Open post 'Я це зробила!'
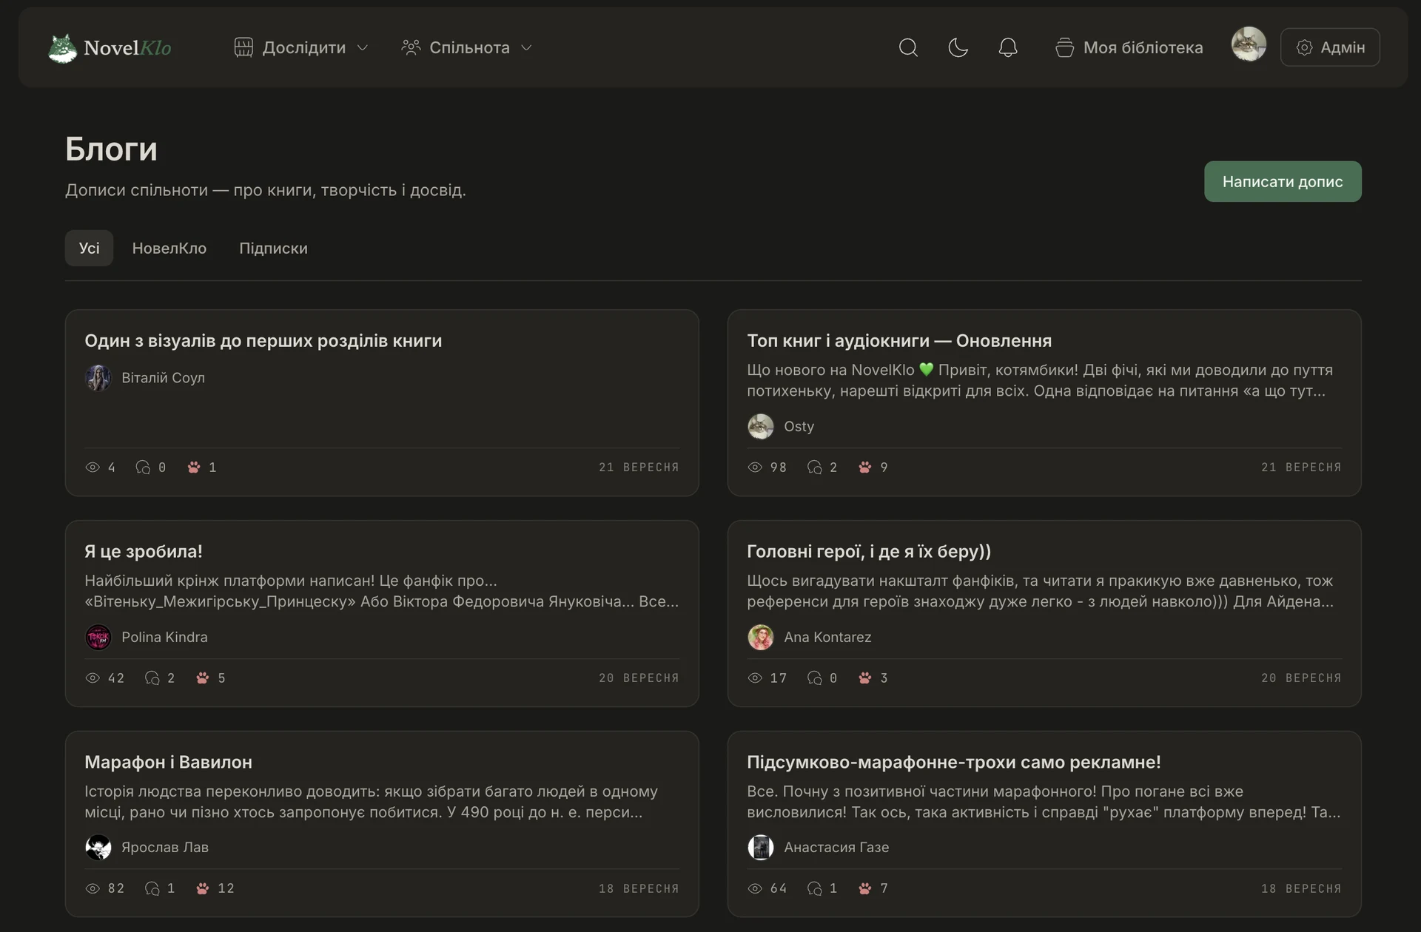Viewport: 1421px width, 932px height. tap(144, 551)
